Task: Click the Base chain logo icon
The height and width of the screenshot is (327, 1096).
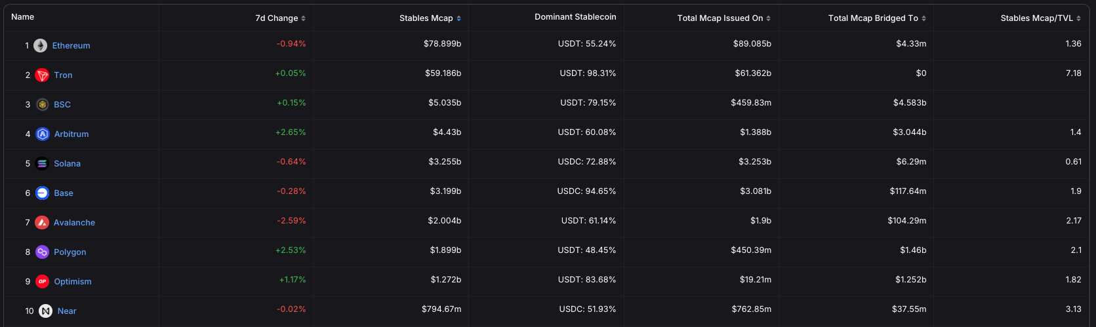Action: click(43, 193)
